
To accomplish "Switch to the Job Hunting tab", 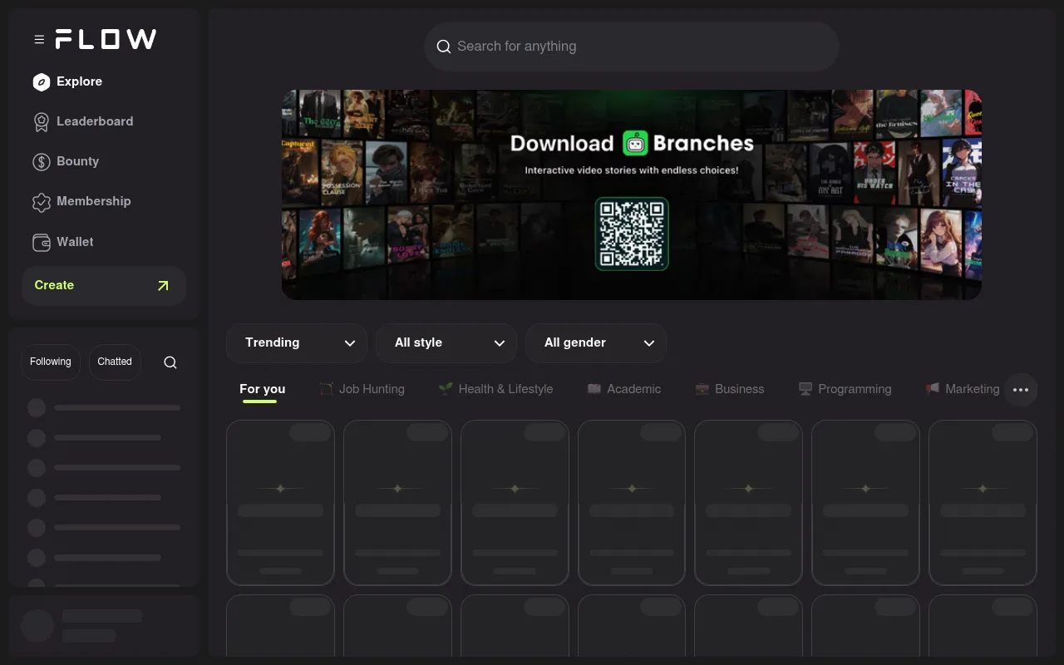I will pyautogui.click(x=362, y=389).
